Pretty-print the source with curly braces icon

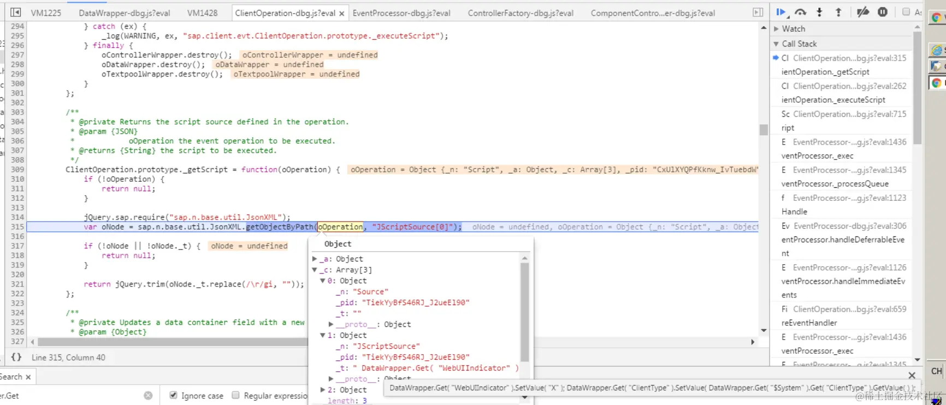tap(16, 357)
